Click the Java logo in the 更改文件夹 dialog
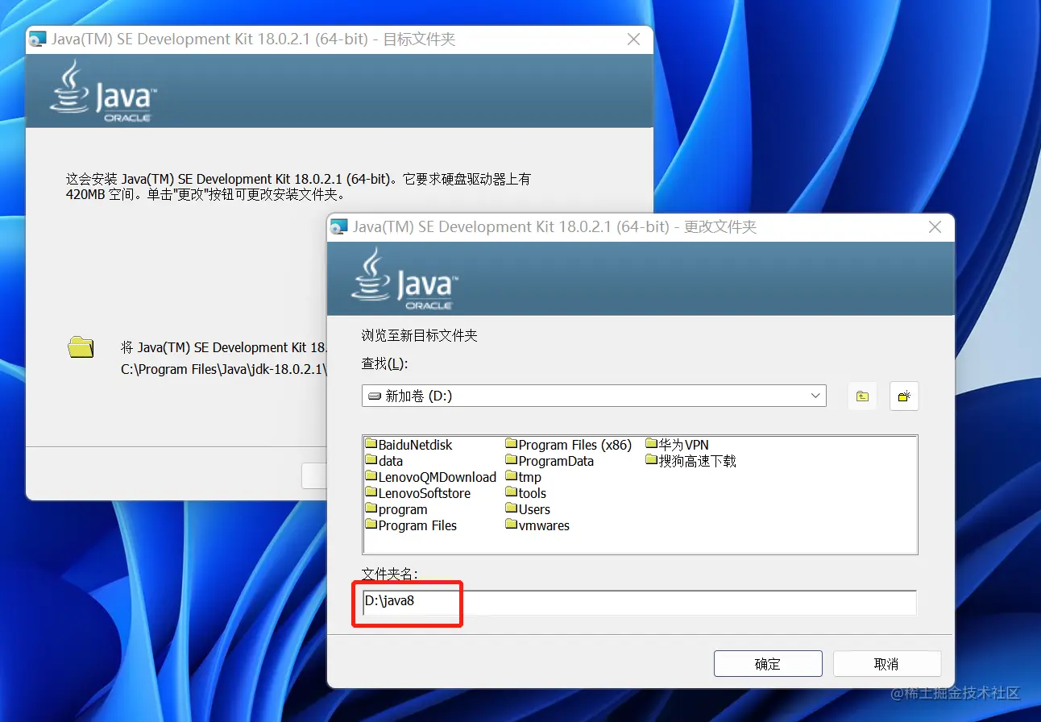This screenshot has width=1041, height=722. (x=404, y=279)
